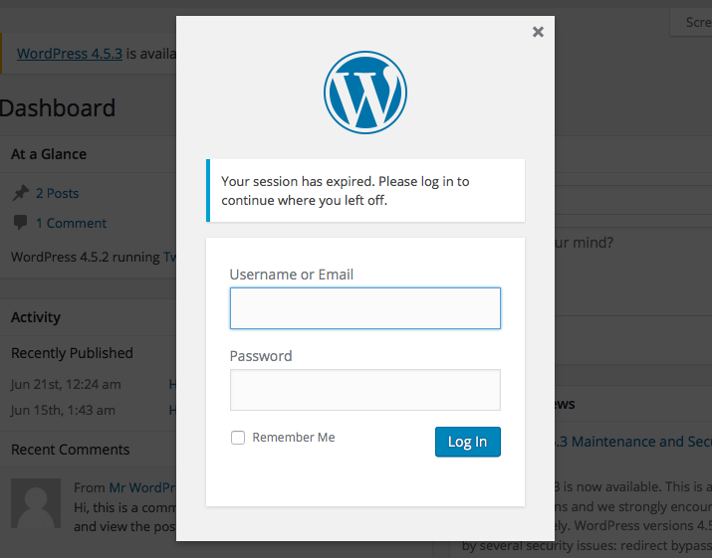Enable the Remember Me checkbox
The width and height of the screenshot is (712, 558).
coord(238,438)
